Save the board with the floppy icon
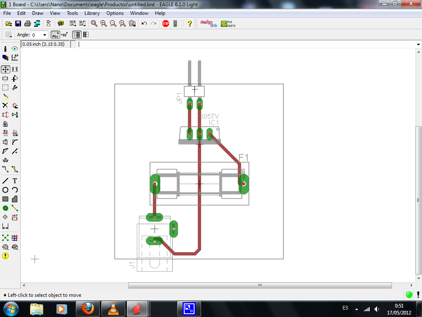The height and width of the screenshot is (317, 422). coord(18,24)
